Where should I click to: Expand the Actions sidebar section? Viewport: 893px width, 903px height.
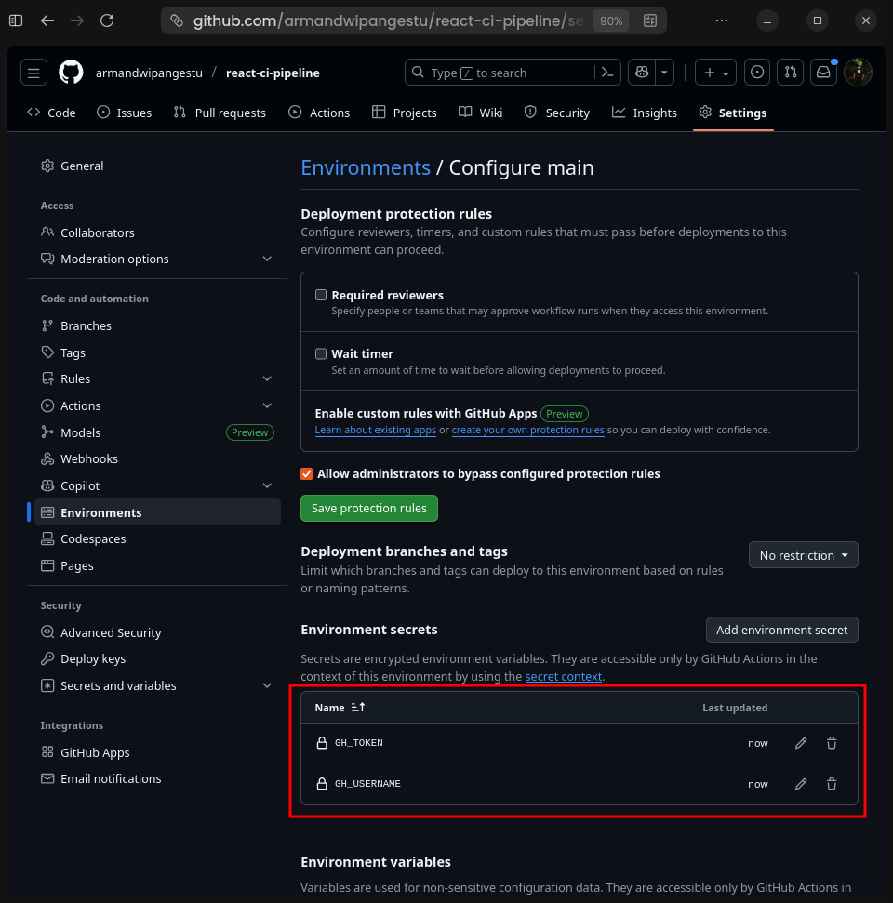267,405
